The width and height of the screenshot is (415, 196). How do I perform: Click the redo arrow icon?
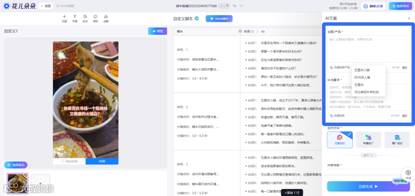coord(241,6)
